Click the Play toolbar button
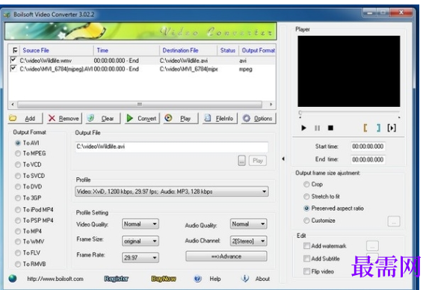The image size is (435, 290). [x=181, y=119]
